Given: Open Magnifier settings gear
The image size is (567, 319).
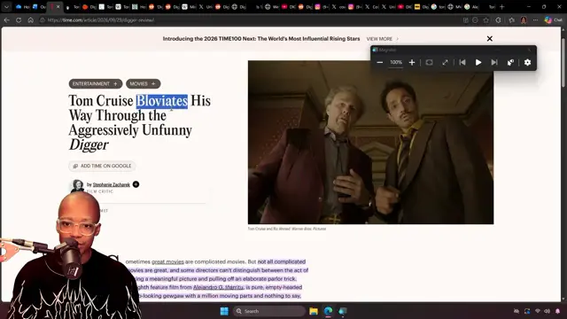Looking at the screenshot, I should pyautogui.click(x=528, y=63).
